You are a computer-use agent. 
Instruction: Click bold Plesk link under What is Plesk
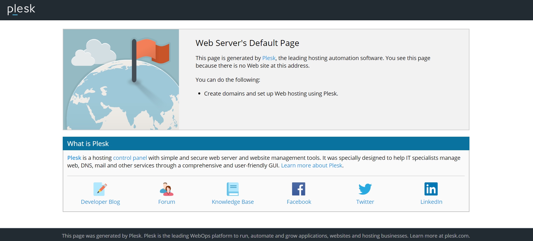point(74,158)
